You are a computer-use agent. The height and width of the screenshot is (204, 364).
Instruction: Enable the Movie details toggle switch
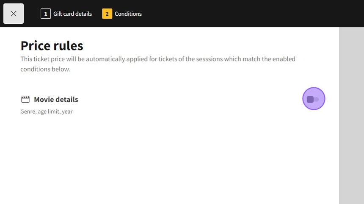[x=313, y=99]
